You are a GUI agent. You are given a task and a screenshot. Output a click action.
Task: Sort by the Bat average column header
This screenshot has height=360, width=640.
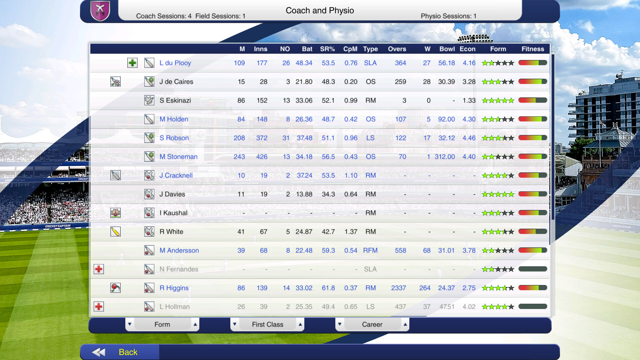307,49
